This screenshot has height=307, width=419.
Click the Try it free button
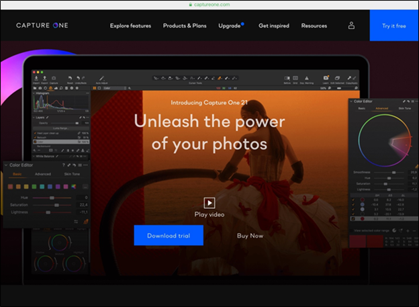tap(394, 26)
